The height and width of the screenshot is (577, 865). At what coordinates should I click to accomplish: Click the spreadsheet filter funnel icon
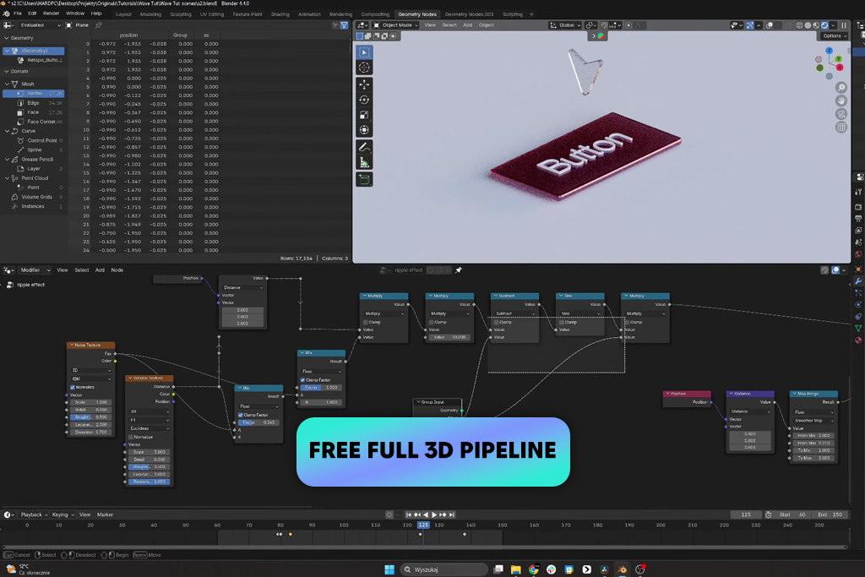345,25
